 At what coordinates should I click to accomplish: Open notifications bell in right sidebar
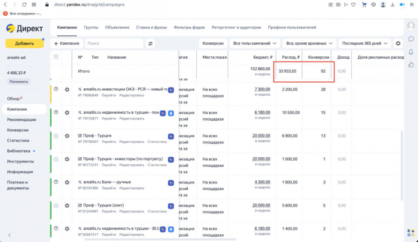pos(411,52)
